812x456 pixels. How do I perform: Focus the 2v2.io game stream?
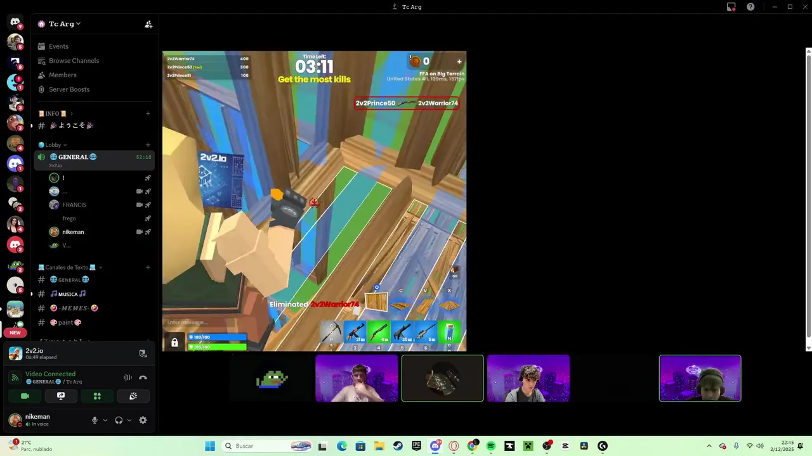(314, 201)
